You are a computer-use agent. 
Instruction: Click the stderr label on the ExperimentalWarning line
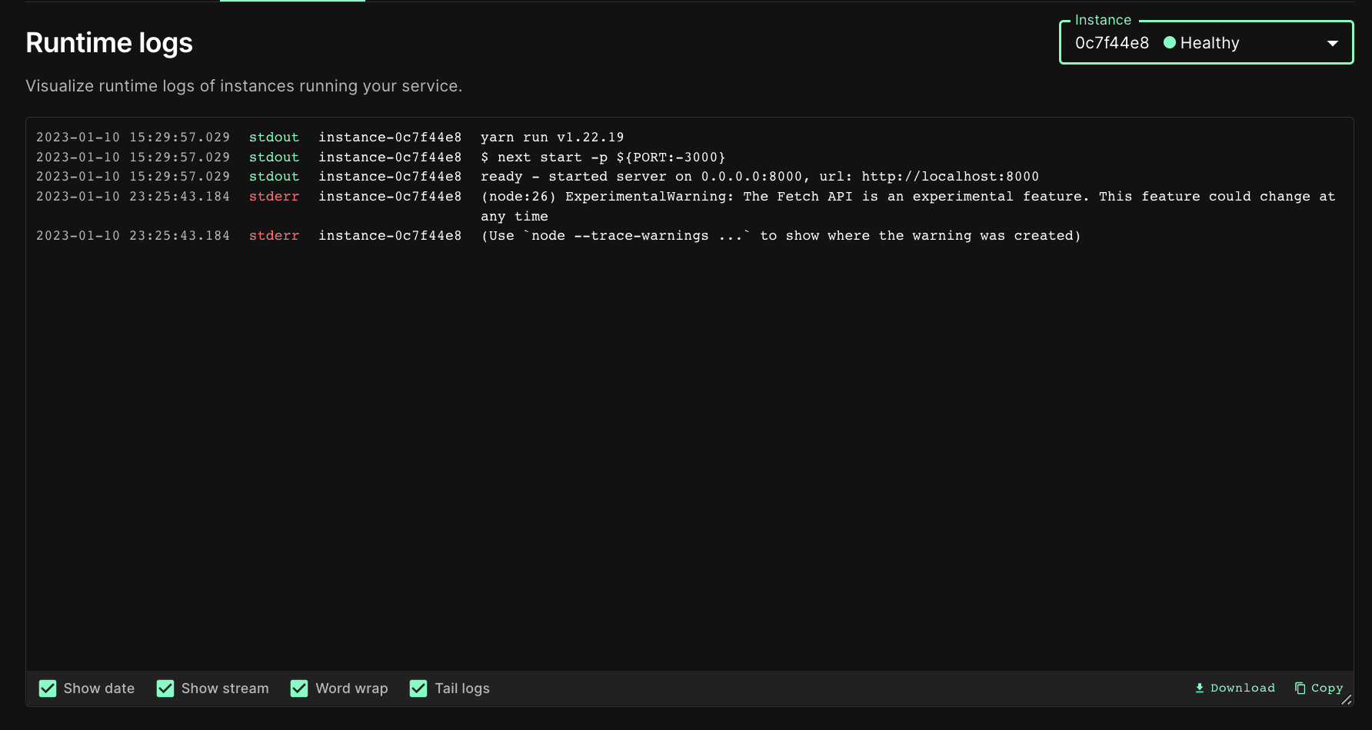274,197
